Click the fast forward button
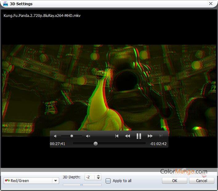The height and width of the screenshot is (191, 218). (150, 136)
